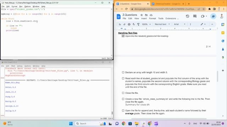This screenshot has width=227, height=127.
Task: Check 'Declare an array with length 10' box
Action: [x=123, y=72]
